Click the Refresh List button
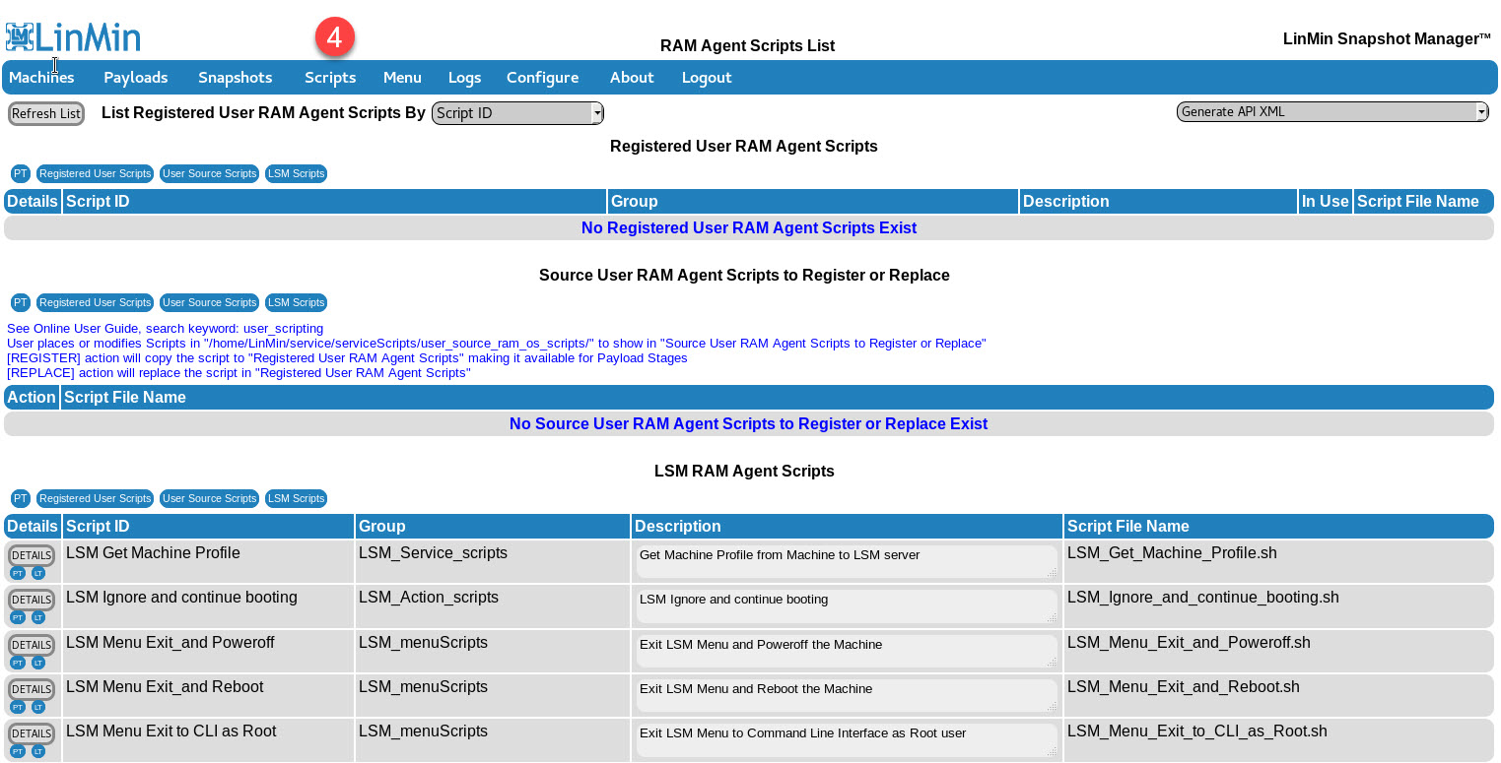1501x763 pixels. pos(45,113)
